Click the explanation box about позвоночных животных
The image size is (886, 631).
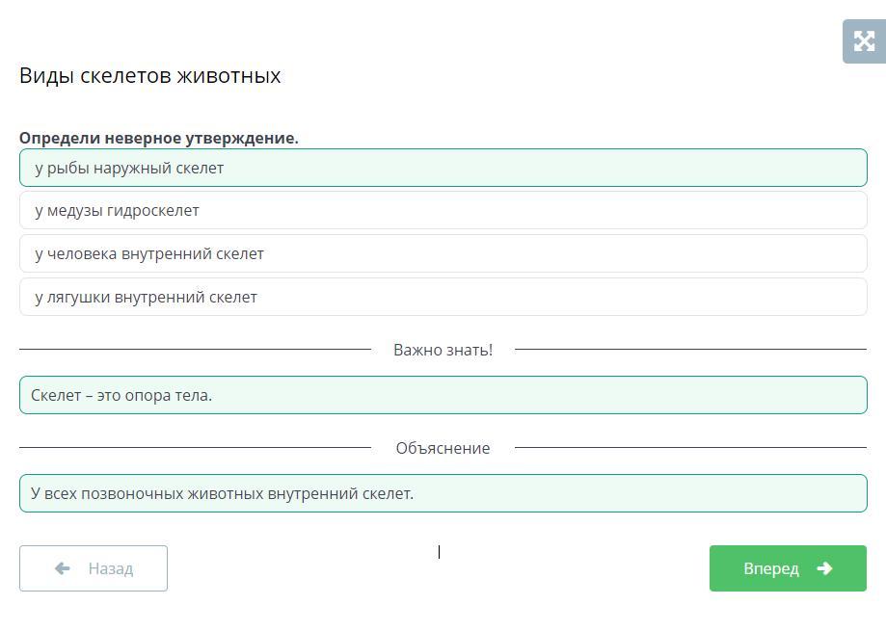coord(443,493)
